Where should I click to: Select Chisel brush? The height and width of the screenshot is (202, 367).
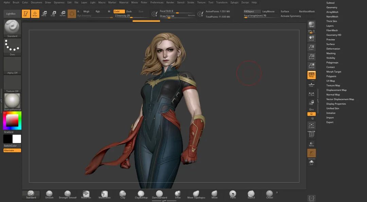coord(269,195)
